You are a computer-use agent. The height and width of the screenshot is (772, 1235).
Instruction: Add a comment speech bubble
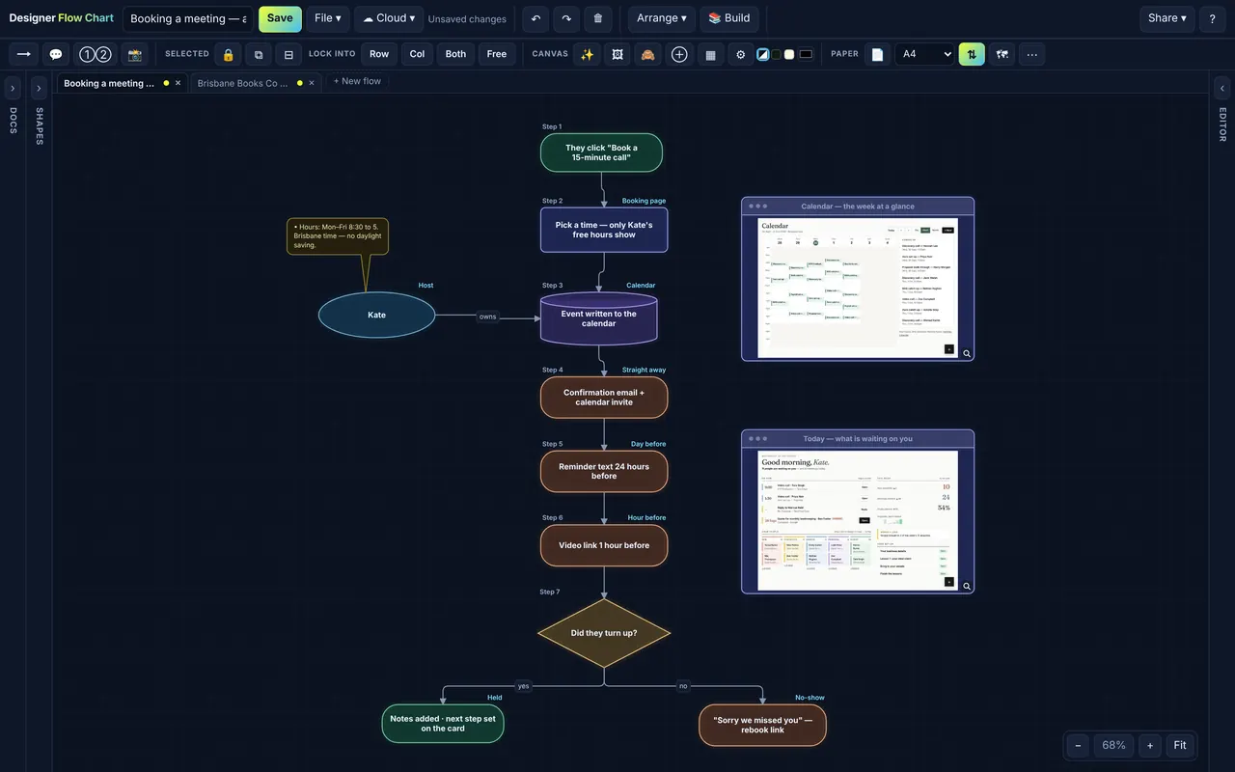point(56,54)
